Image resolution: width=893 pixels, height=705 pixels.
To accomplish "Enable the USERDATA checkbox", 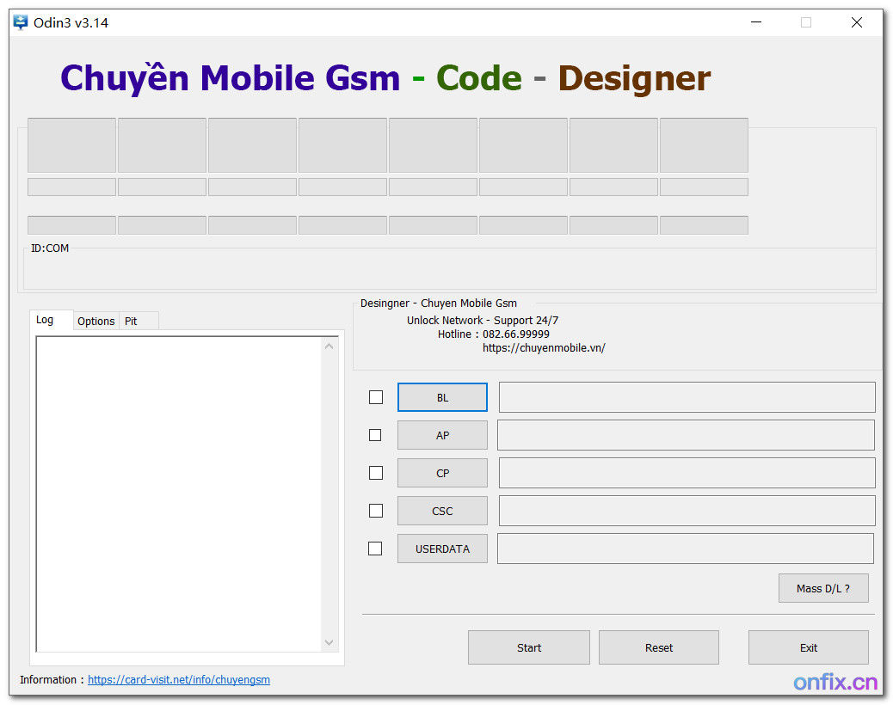I will 375,549.
